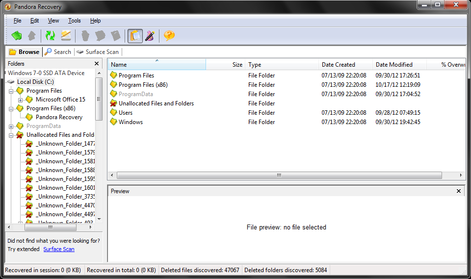
Task: Open the Edit menu
Action: pos(34,21)
